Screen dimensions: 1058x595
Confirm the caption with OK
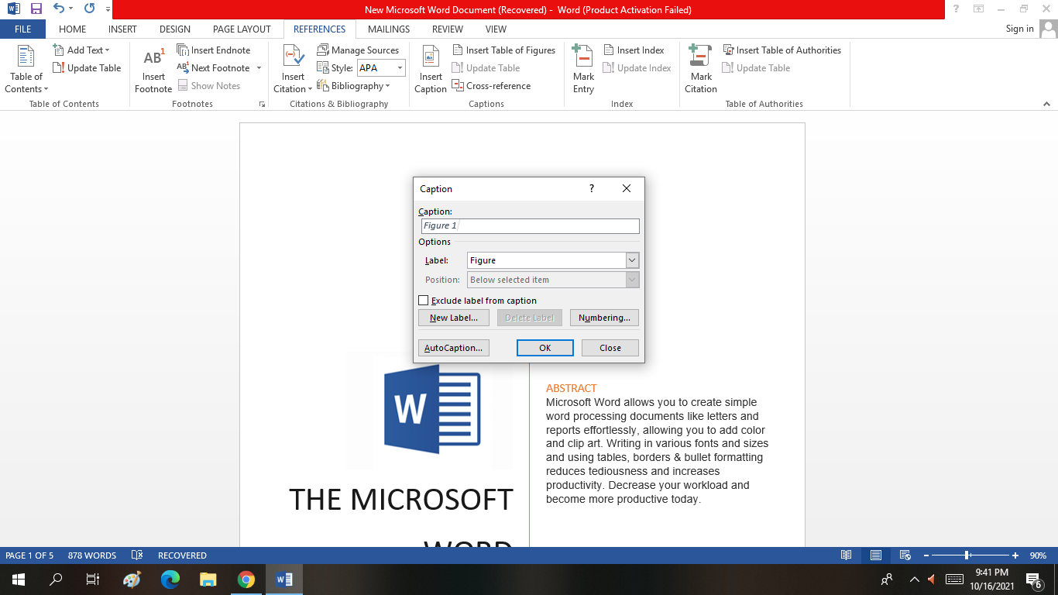pos(545,348)
